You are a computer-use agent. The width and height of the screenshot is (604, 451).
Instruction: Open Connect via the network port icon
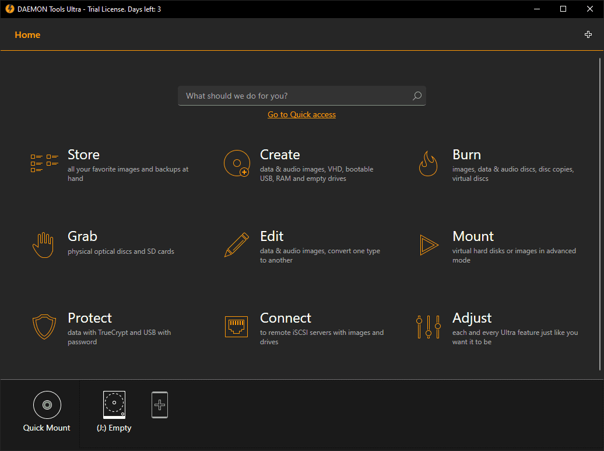[237, 327]
